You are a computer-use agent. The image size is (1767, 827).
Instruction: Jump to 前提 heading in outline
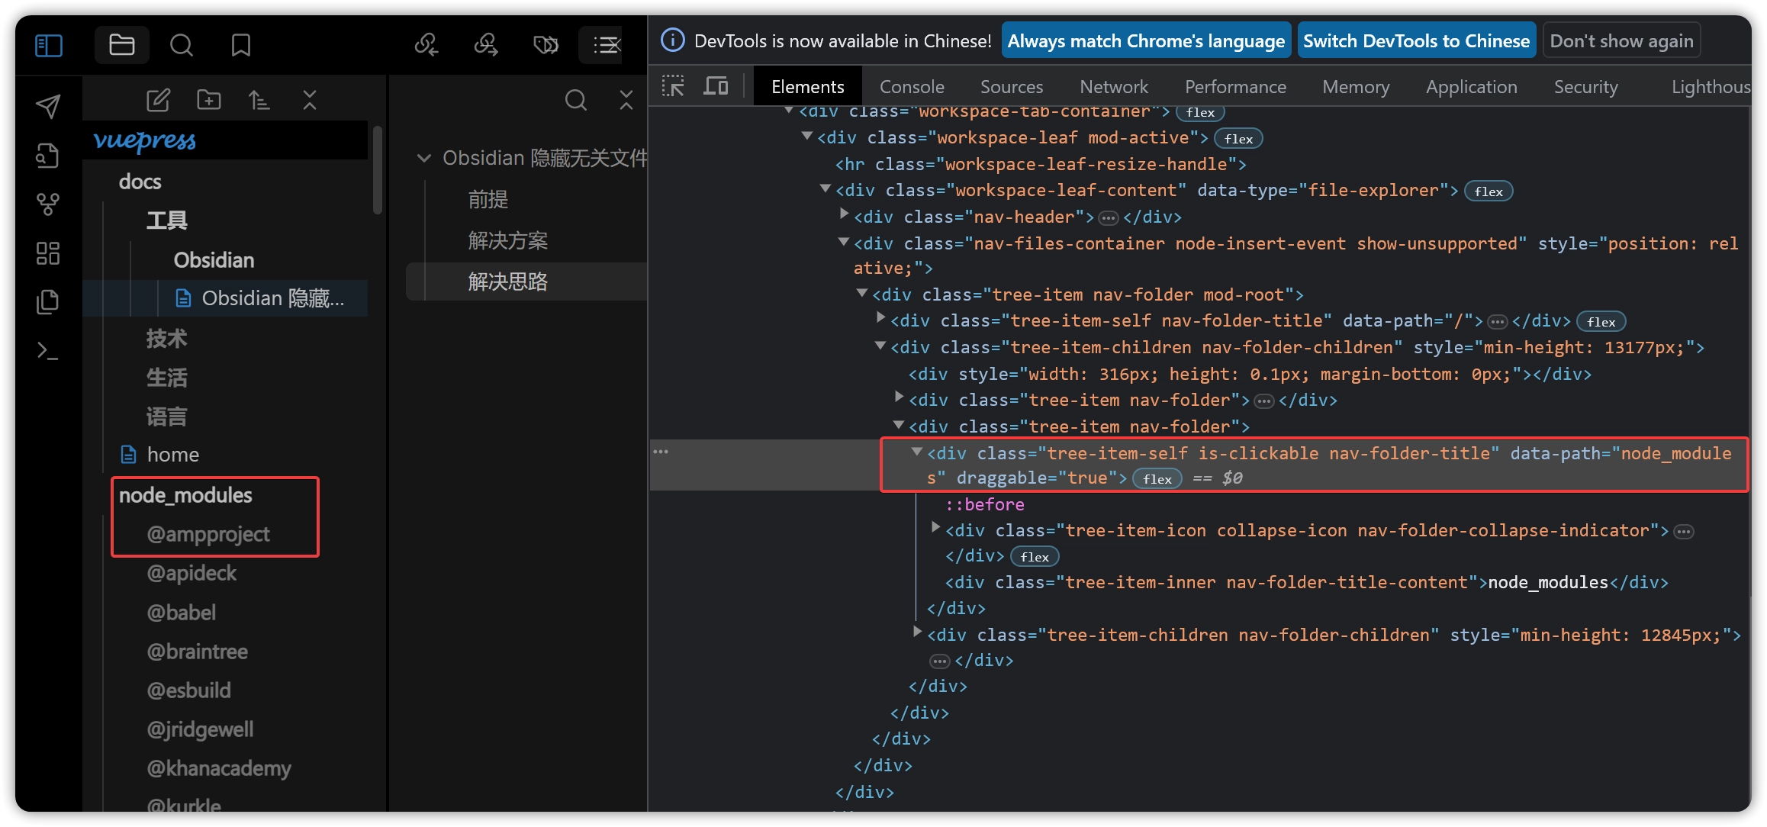pos(488,200)
